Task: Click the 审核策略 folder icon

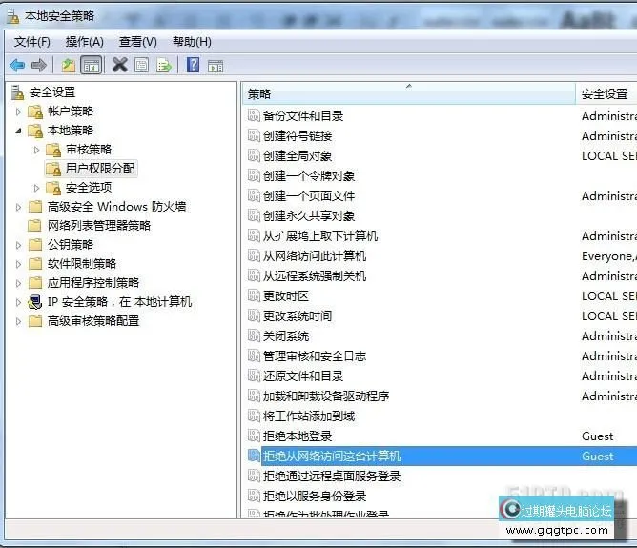Action: [53, 150]
